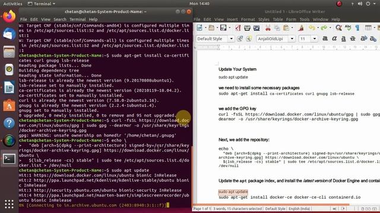This screenshot has height=213, width=380.
Task: Open Help from the dock
Action: click(x=9, y=123)
